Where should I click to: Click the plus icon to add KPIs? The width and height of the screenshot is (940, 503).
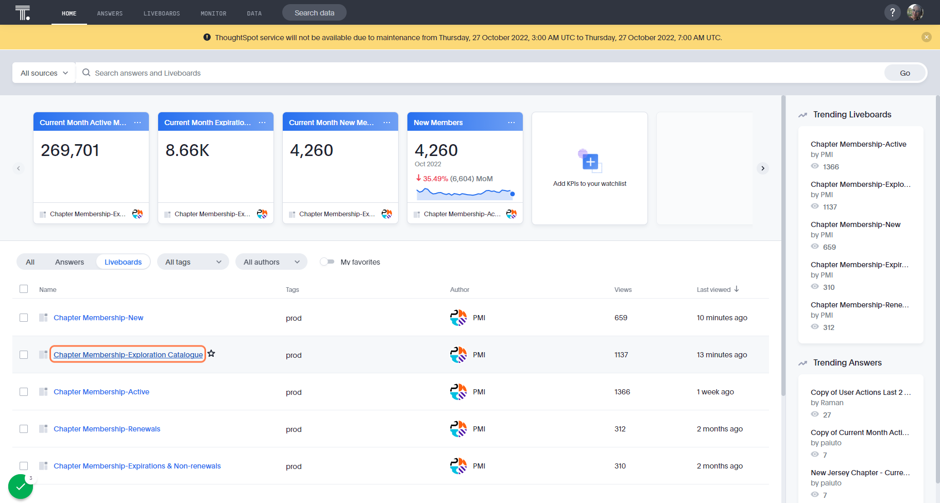point(590,162)
